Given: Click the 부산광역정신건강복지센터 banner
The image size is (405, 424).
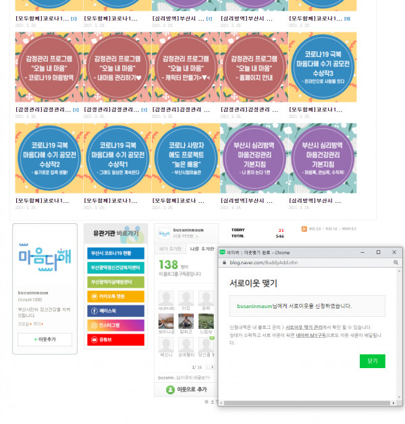Looking at the screenshot, I should pos(114,267).
